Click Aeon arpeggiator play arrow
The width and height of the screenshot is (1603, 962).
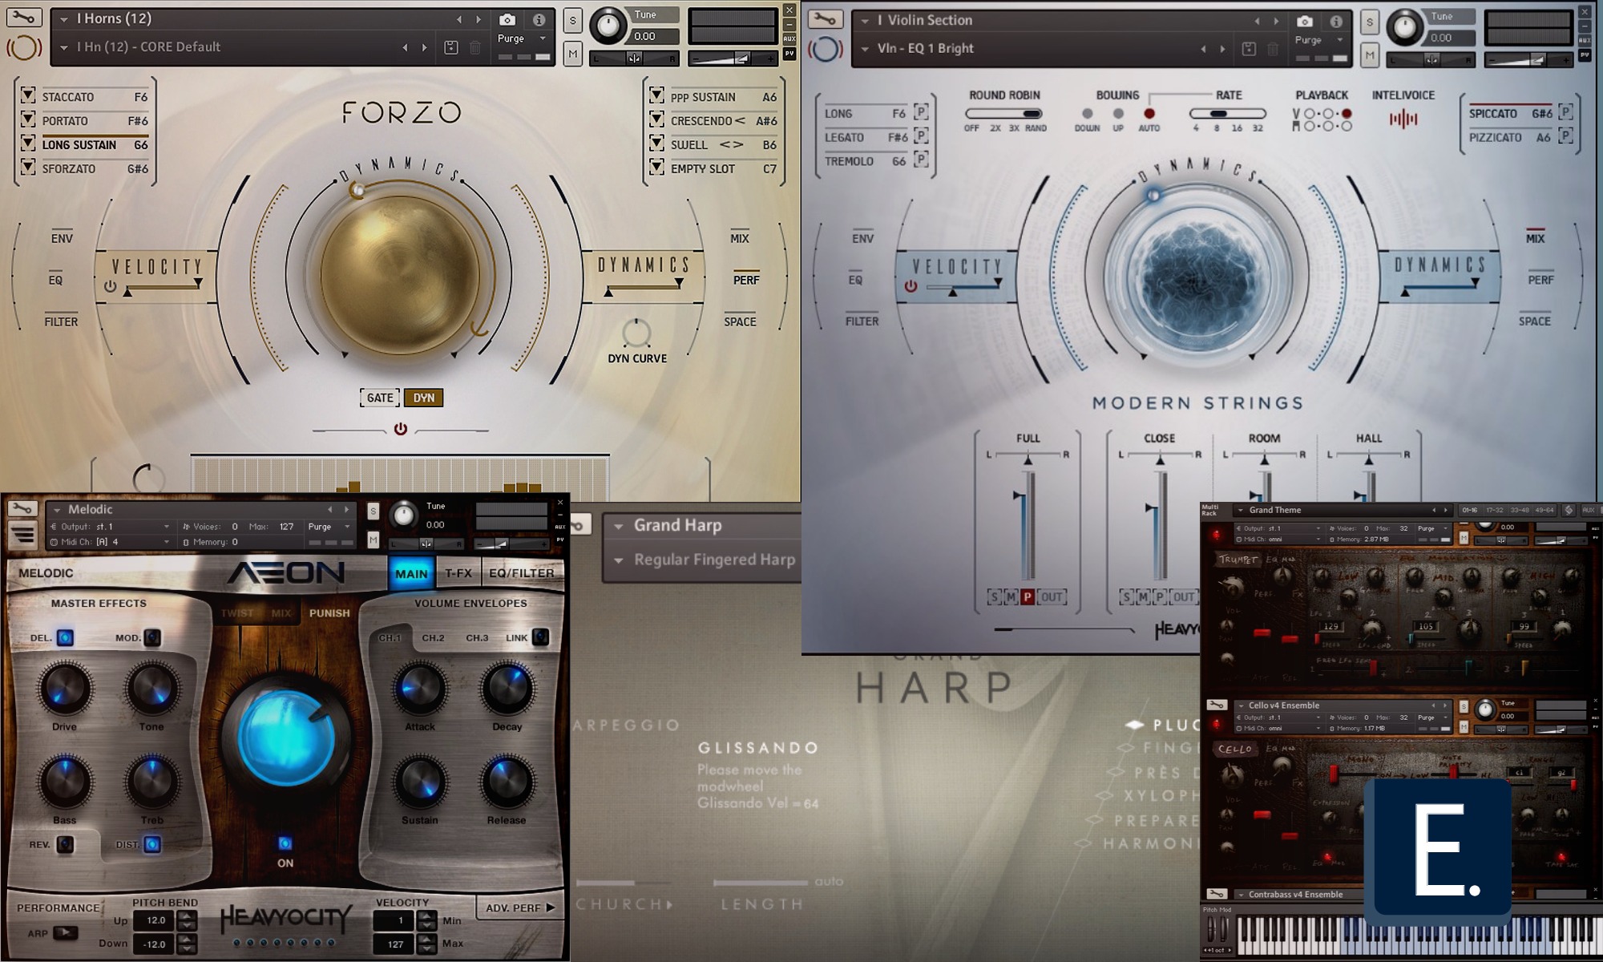pos(66,932)
